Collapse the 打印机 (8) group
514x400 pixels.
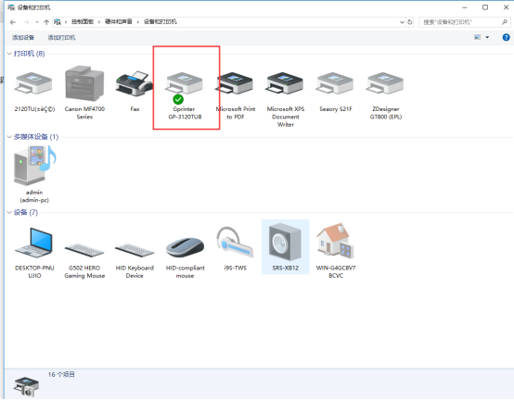pos(9,54)
